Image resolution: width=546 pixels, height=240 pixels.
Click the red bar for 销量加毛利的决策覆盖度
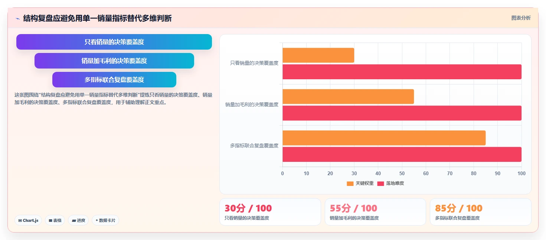coord(402,113)
